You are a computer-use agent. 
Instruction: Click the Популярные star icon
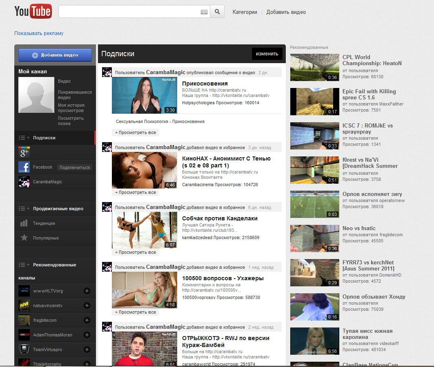(24, 238)
